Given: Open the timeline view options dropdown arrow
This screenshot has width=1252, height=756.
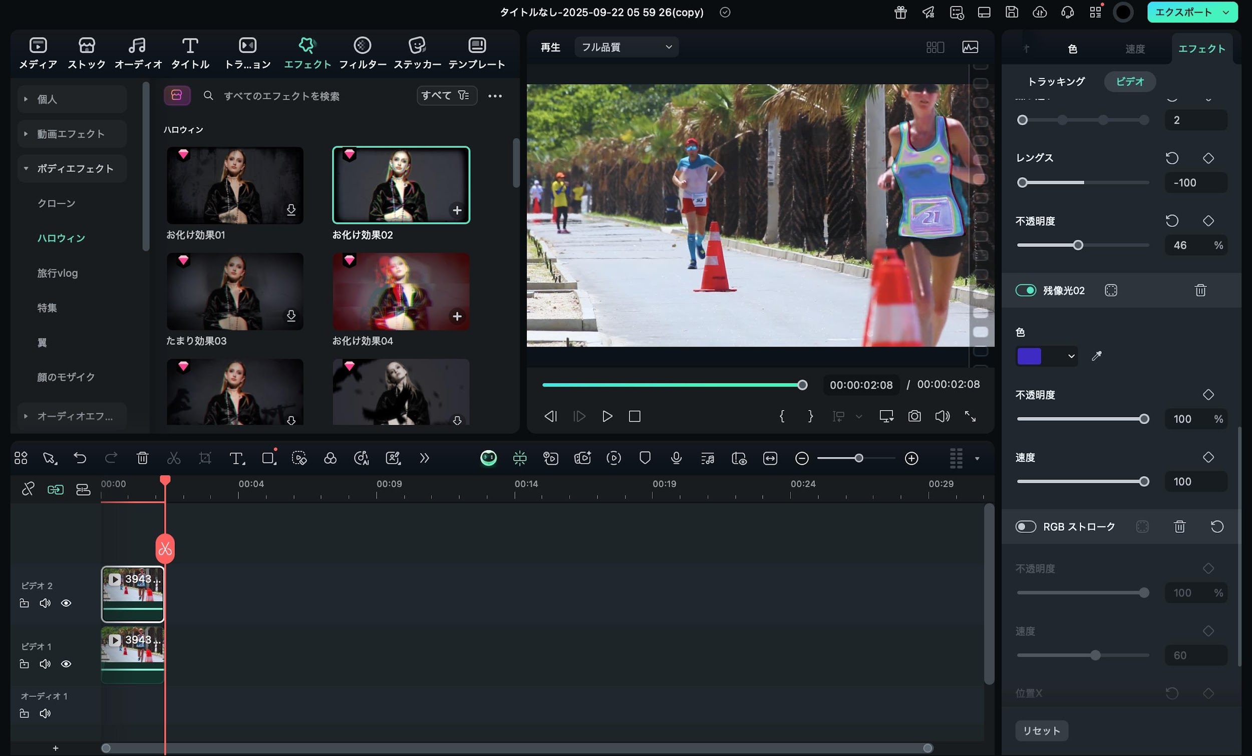Looking at the screenshot, I should click(x=977, y=459).
